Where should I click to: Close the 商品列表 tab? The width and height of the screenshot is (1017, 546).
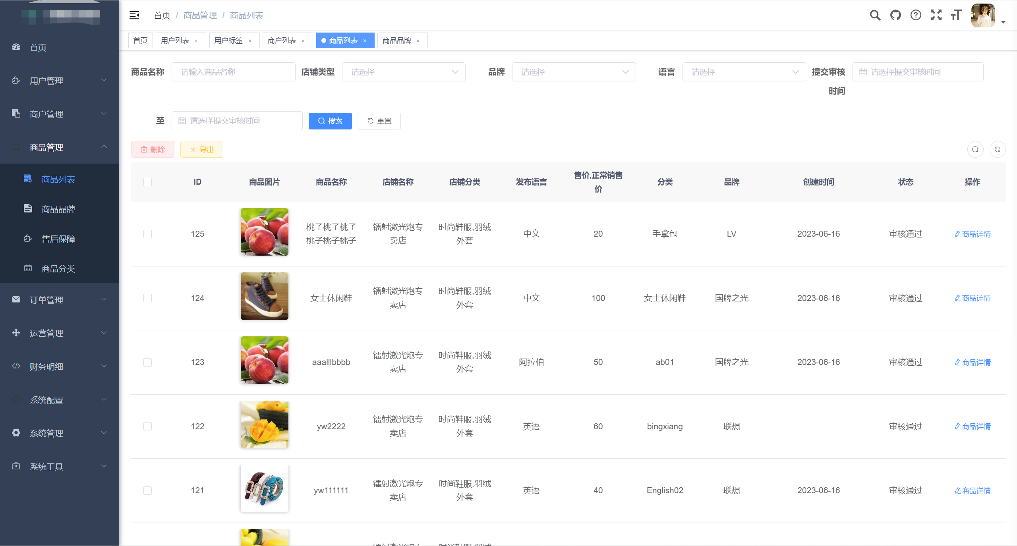[x=365, y=41]
